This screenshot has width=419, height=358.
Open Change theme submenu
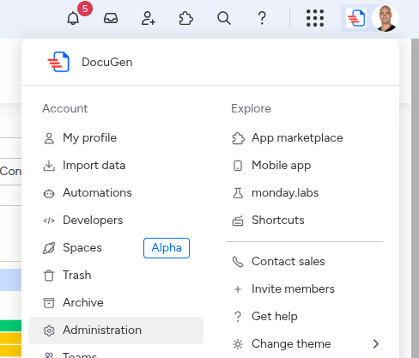(x=305, y=344)
